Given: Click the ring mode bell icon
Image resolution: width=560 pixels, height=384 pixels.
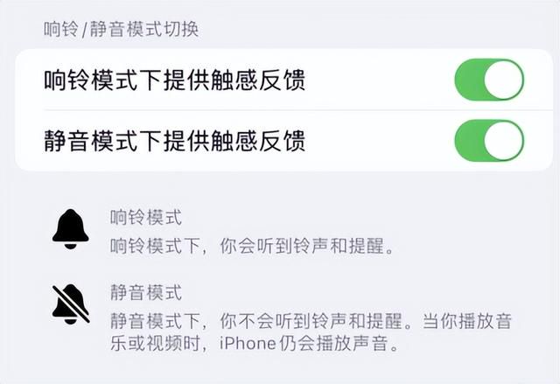Looking at the screenshot, I should [70, 229].
